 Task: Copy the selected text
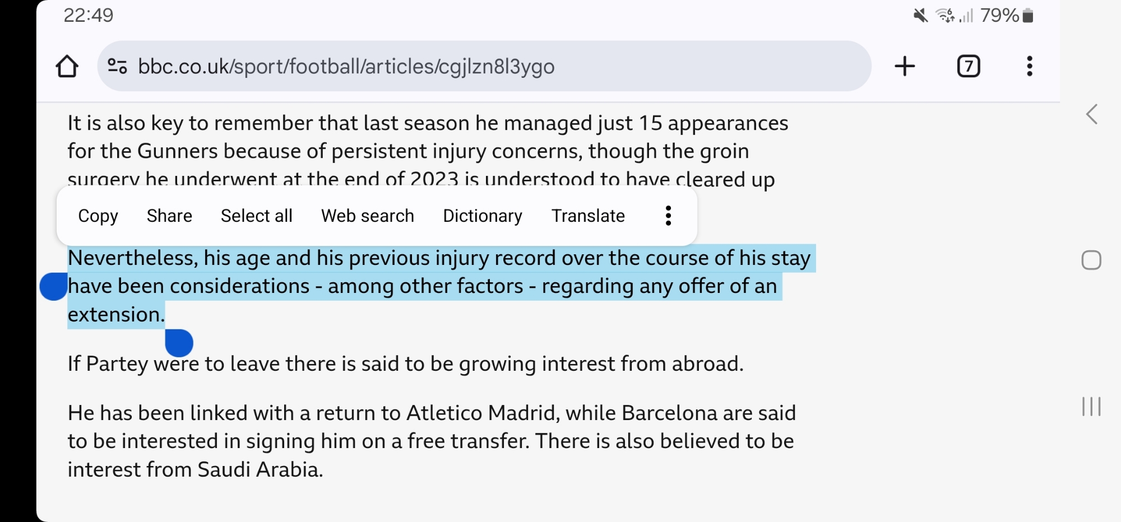tap(98, 216)
